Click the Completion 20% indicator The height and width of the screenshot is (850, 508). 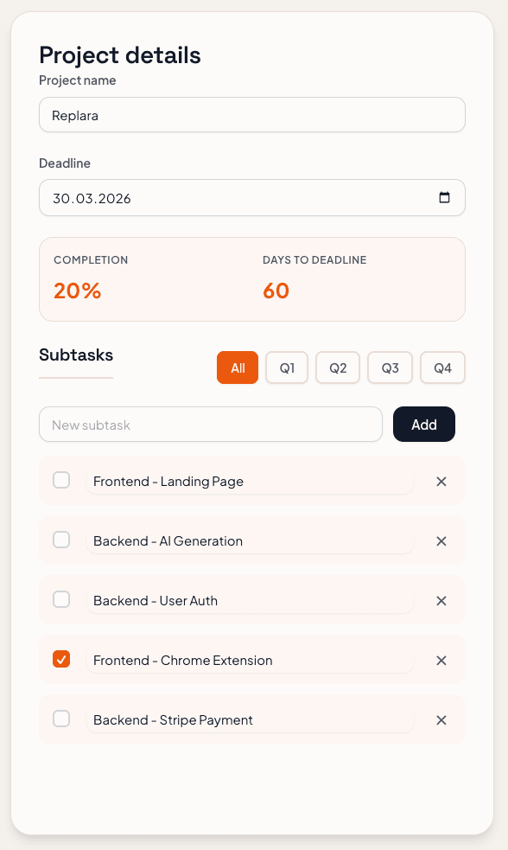[77, 291]
